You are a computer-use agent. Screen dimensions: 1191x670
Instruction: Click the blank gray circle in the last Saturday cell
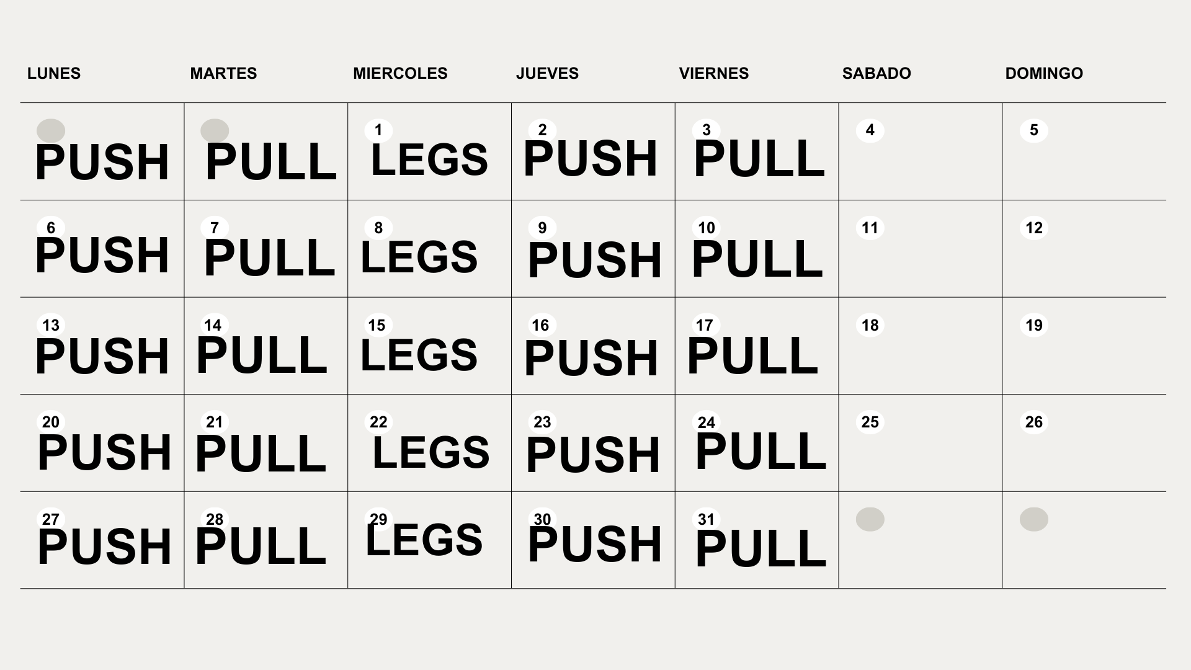coord(870,519)
